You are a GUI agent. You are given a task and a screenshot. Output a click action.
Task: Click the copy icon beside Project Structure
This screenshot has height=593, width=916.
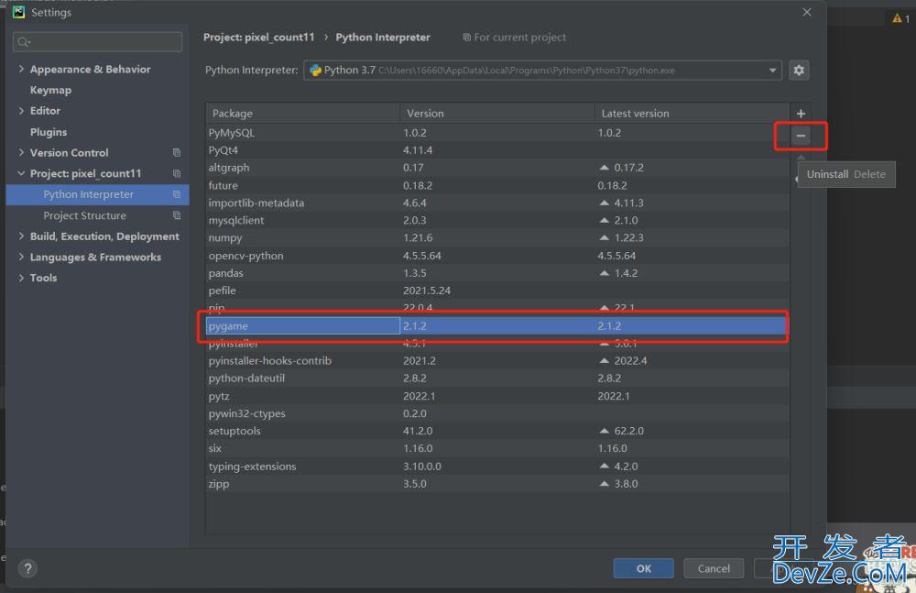177,215
